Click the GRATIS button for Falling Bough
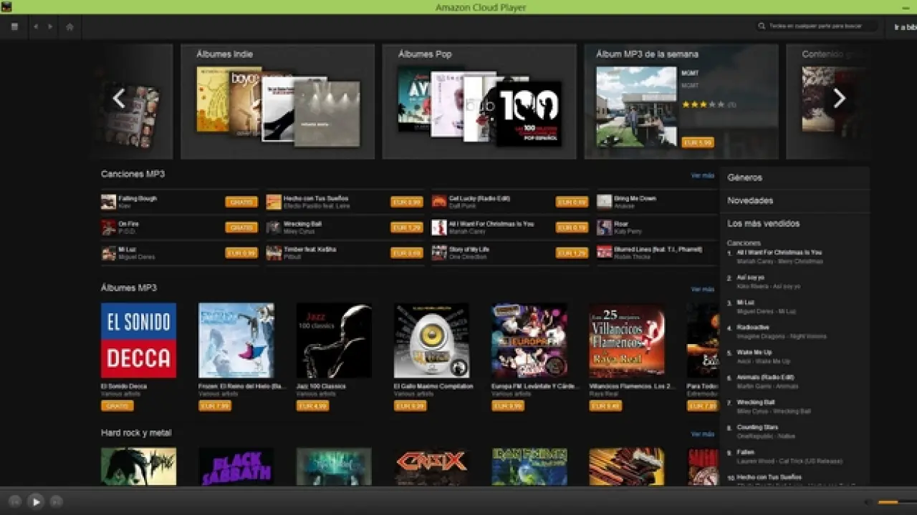 [241, 202]
